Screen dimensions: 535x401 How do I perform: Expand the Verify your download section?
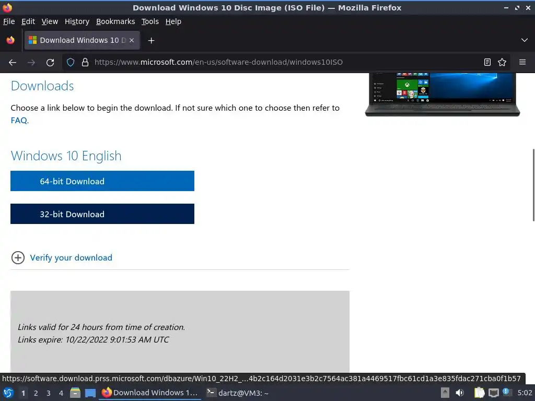click(x=18, y=258)
